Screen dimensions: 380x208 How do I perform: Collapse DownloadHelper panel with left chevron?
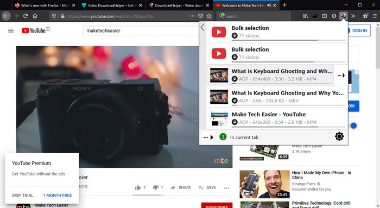click(202, 27)
